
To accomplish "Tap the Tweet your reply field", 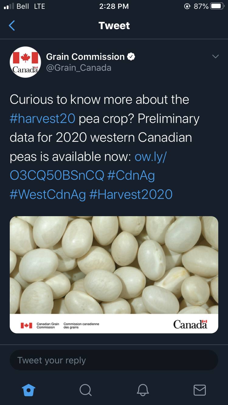I will pyautogui.click(x=114, y=360).
